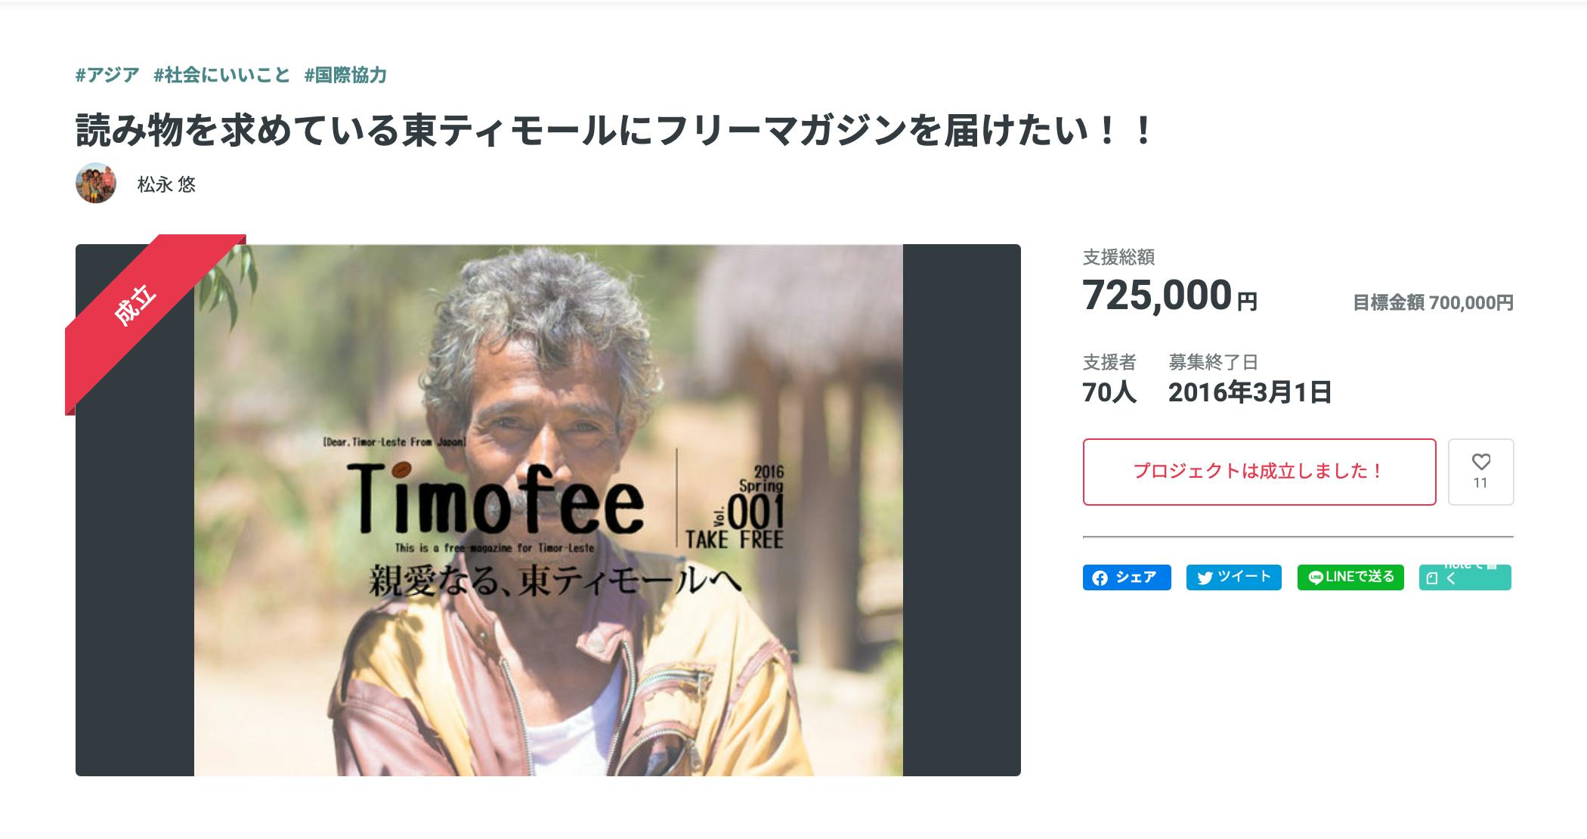Screen dimensions: 1587x839
Task: Click the Twitter bird ツイート button
Action: point(1233,577)
